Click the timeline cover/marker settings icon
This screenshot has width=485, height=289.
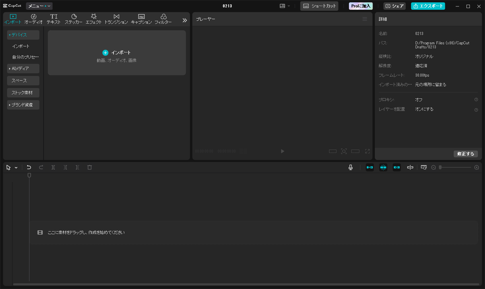click(424, 167)
